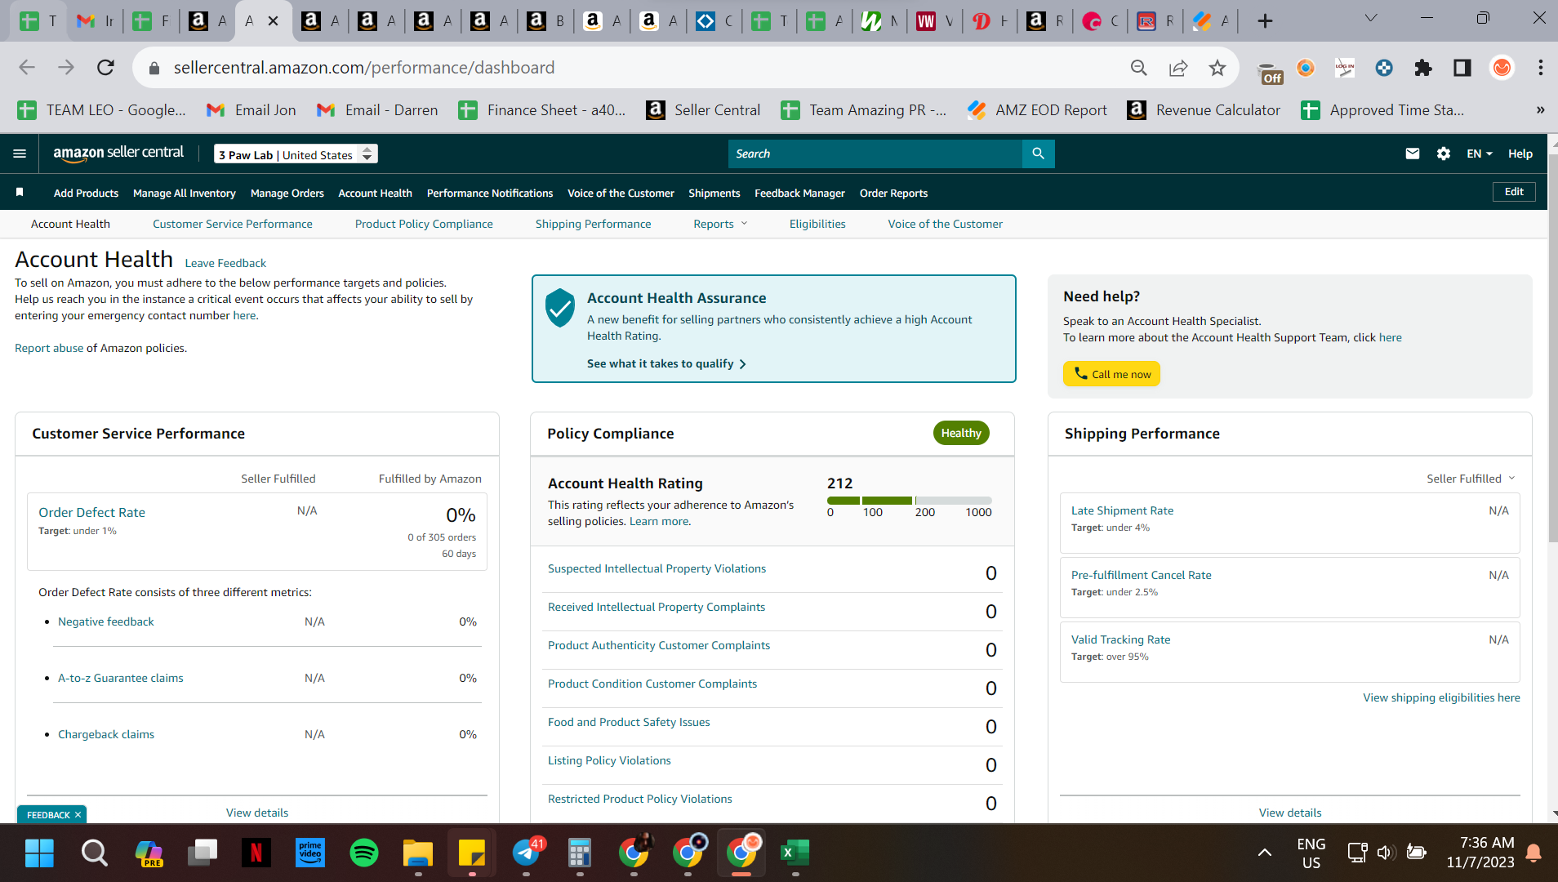This screenshot has height=882, width=1558.
Task: Open Telegram from the taskbar
Action: 527,853
